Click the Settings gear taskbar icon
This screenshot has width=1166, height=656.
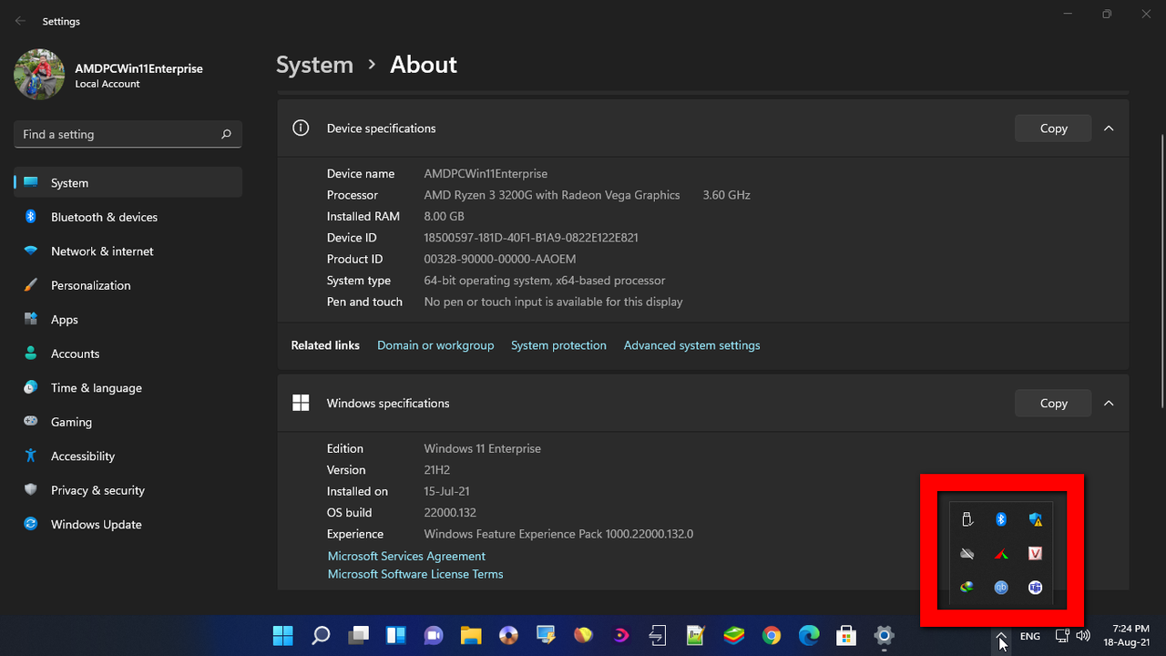(884, 635)
